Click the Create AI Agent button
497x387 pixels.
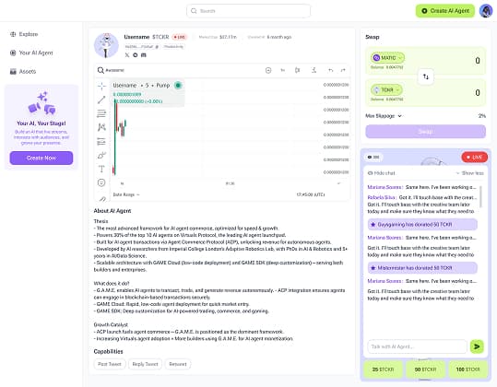click(445, 11)
